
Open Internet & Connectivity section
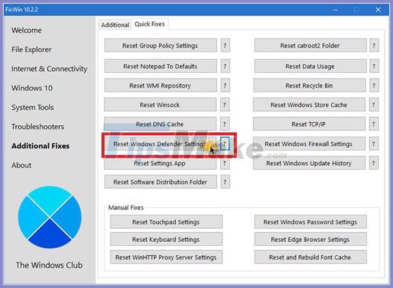(x=49, y=69)
